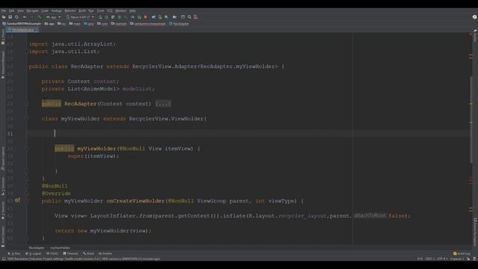Viewport: 478px width, 269px height.
Task: Click the red Stop button
Action: click(146, 17)
